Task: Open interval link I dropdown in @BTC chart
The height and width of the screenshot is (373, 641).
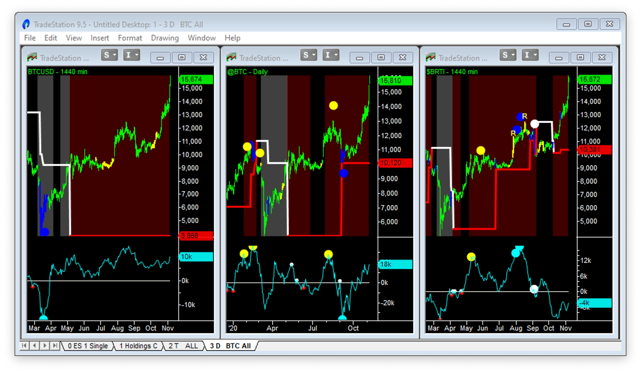Action: tap(331, 55)
